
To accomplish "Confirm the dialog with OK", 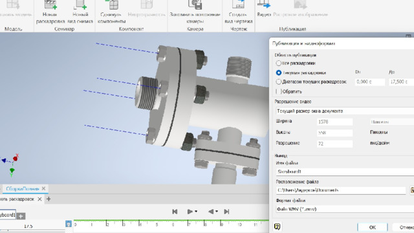I will 373,227.
